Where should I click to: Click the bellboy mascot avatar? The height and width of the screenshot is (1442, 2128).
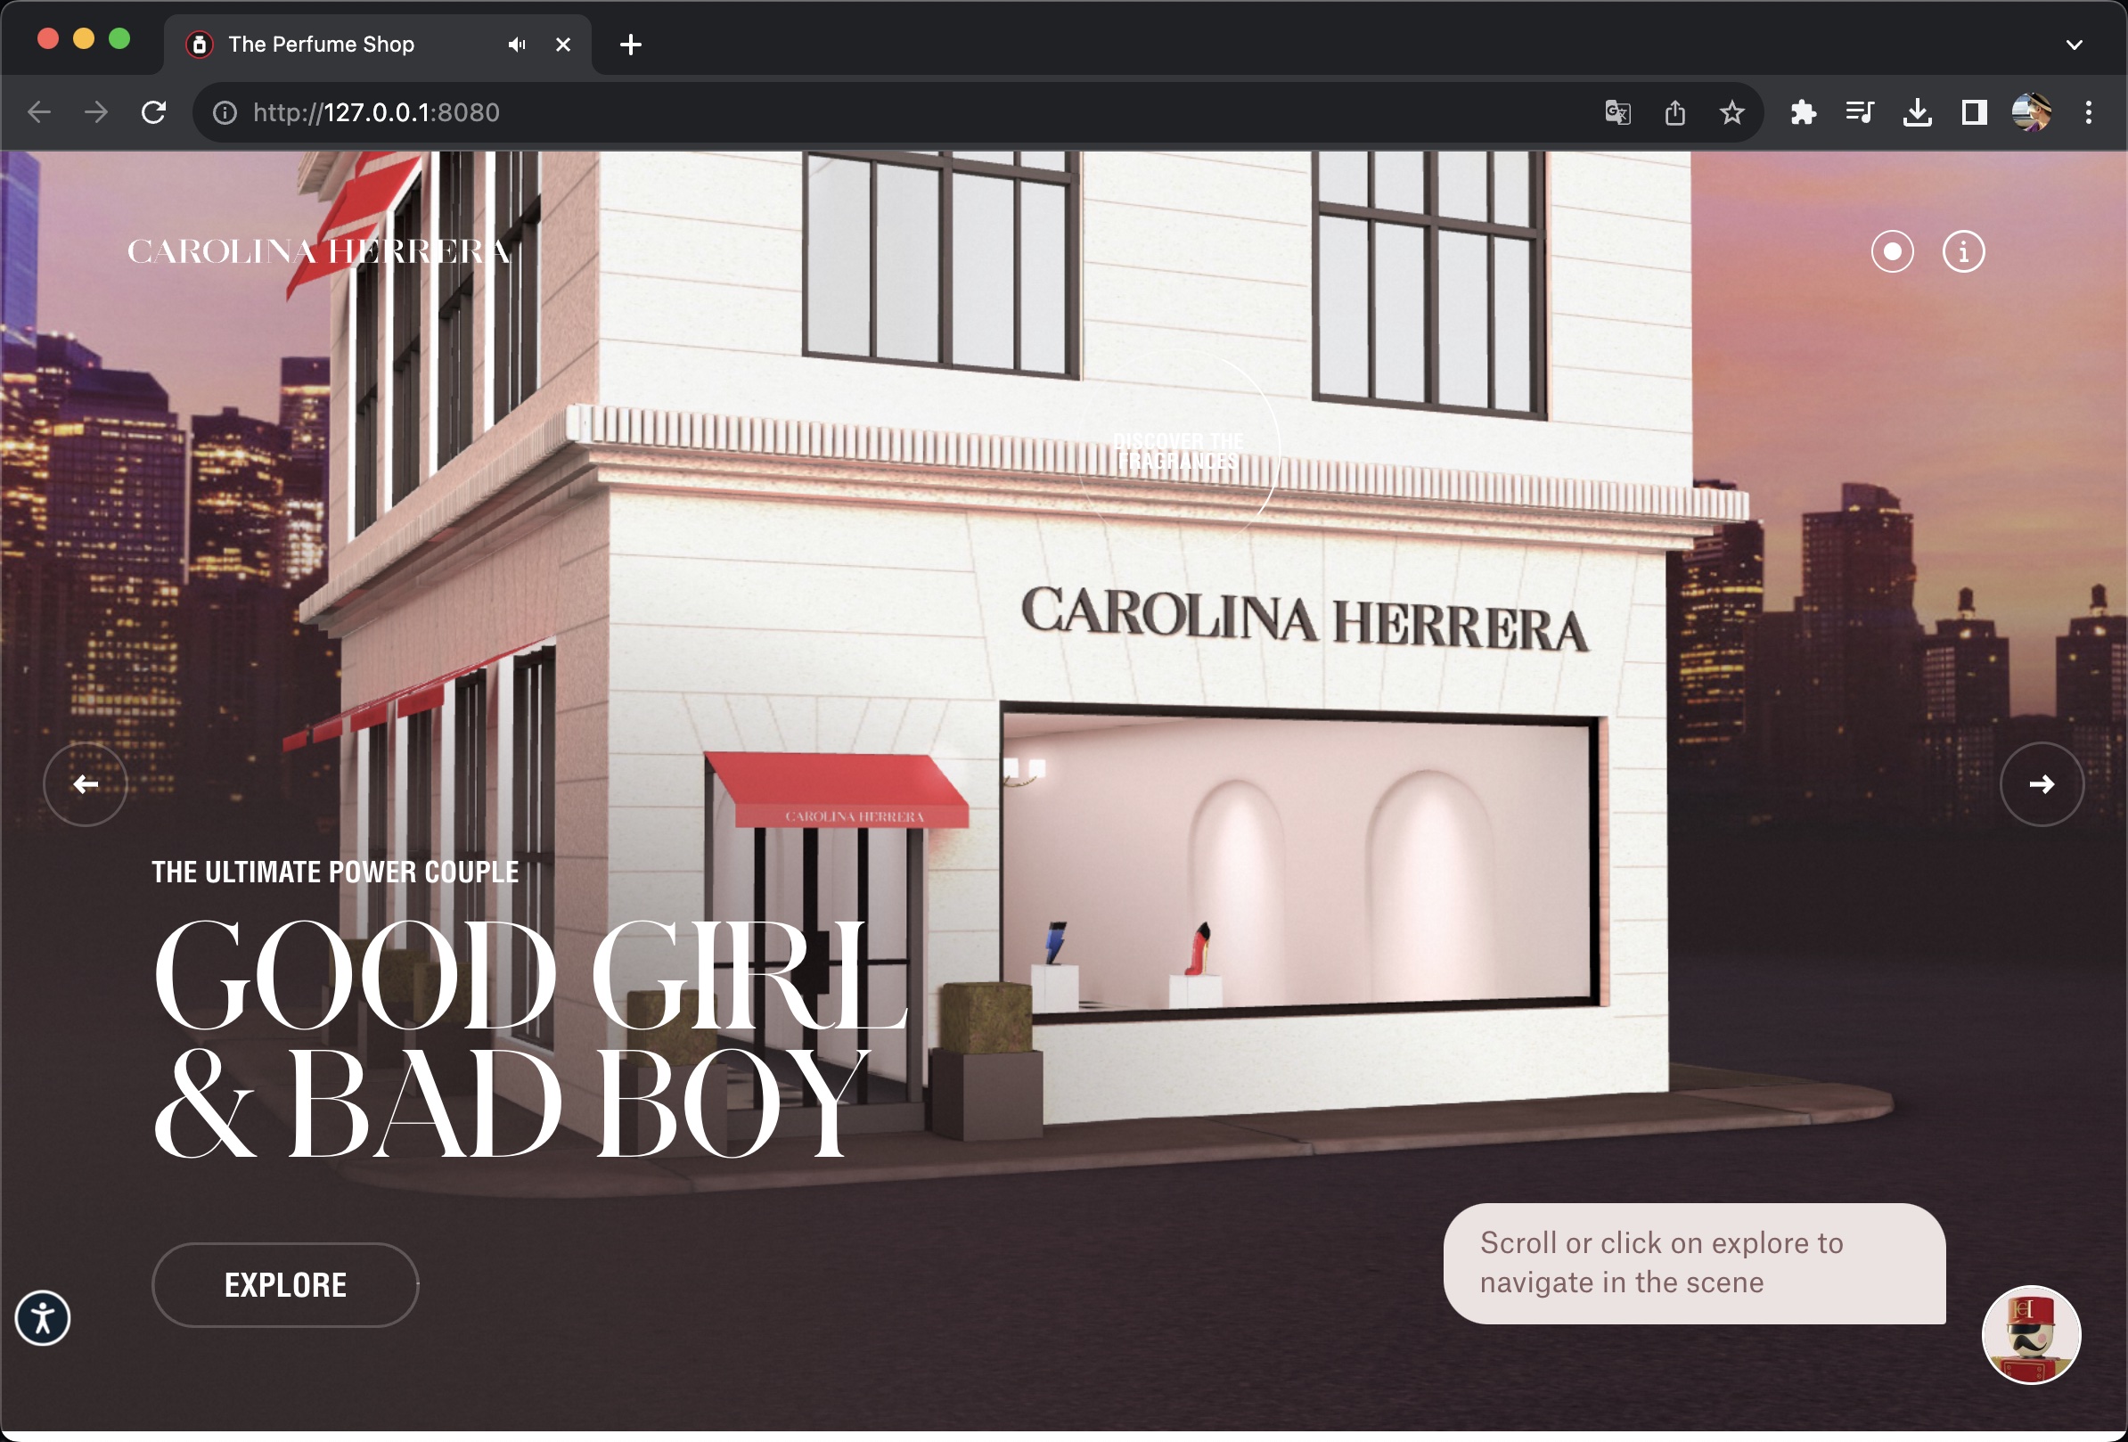(2030, 1335)
